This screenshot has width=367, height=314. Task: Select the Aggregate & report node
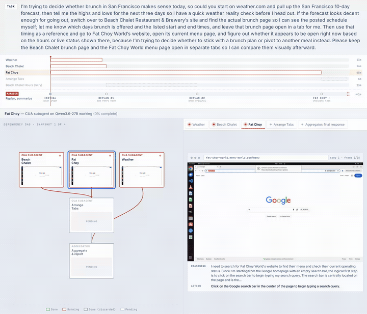pos(92,261)
